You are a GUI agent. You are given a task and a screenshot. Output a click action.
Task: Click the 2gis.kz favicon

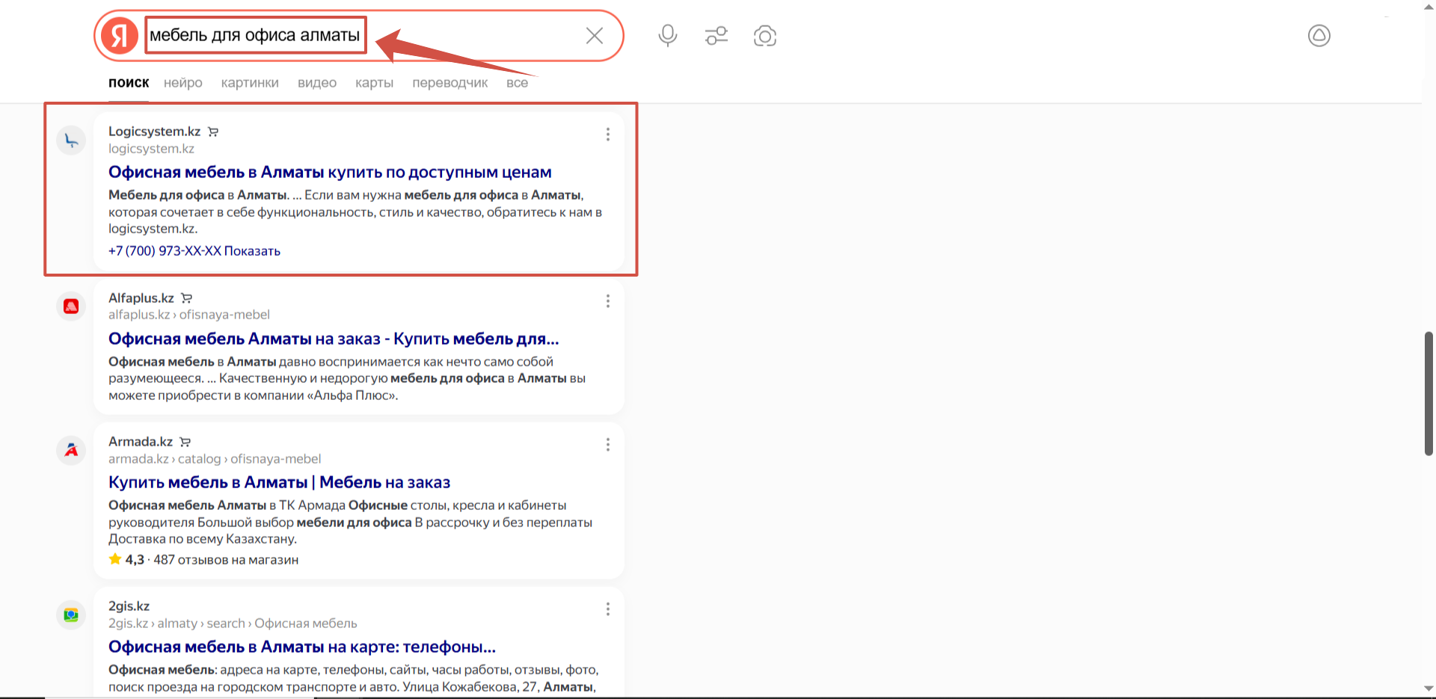click(x=72, y=615)
